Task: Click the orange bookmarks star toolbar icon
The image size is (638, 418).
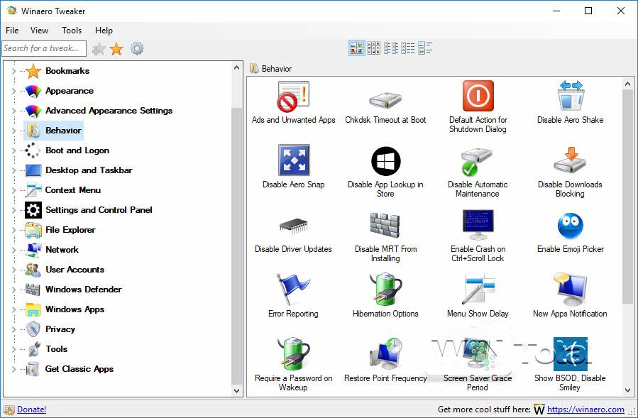Action: tap(116, 49)
